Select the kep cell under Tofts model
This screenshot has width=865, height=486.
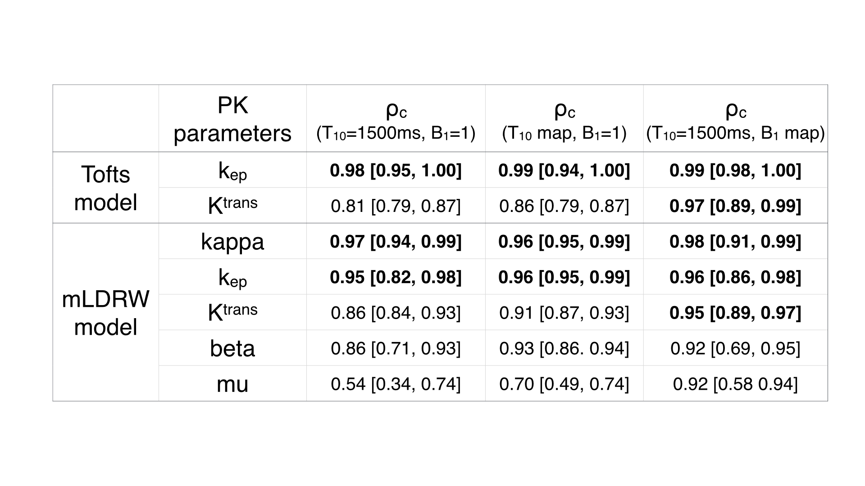click(x=232, y=171)
